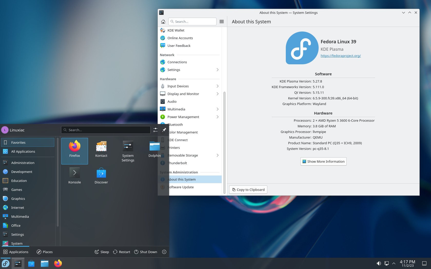
Task: Expand Display and Monitor chevron
Action: tap(217, 94)
